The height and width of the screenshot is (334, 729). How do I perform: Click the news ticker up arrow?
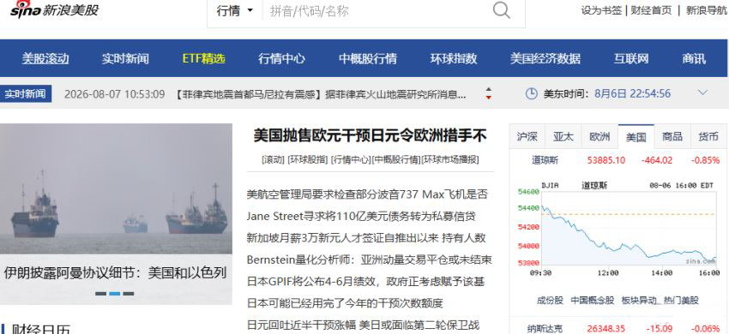(x=488, y=89)
